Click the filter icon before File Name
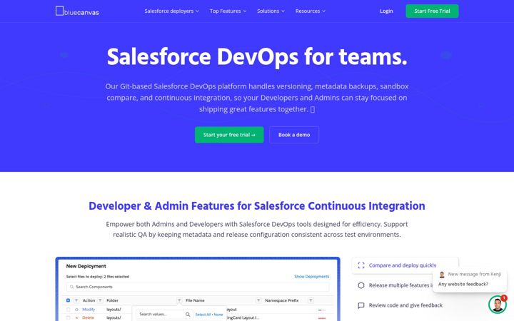The image size is (514, 321). coord(179,300)
